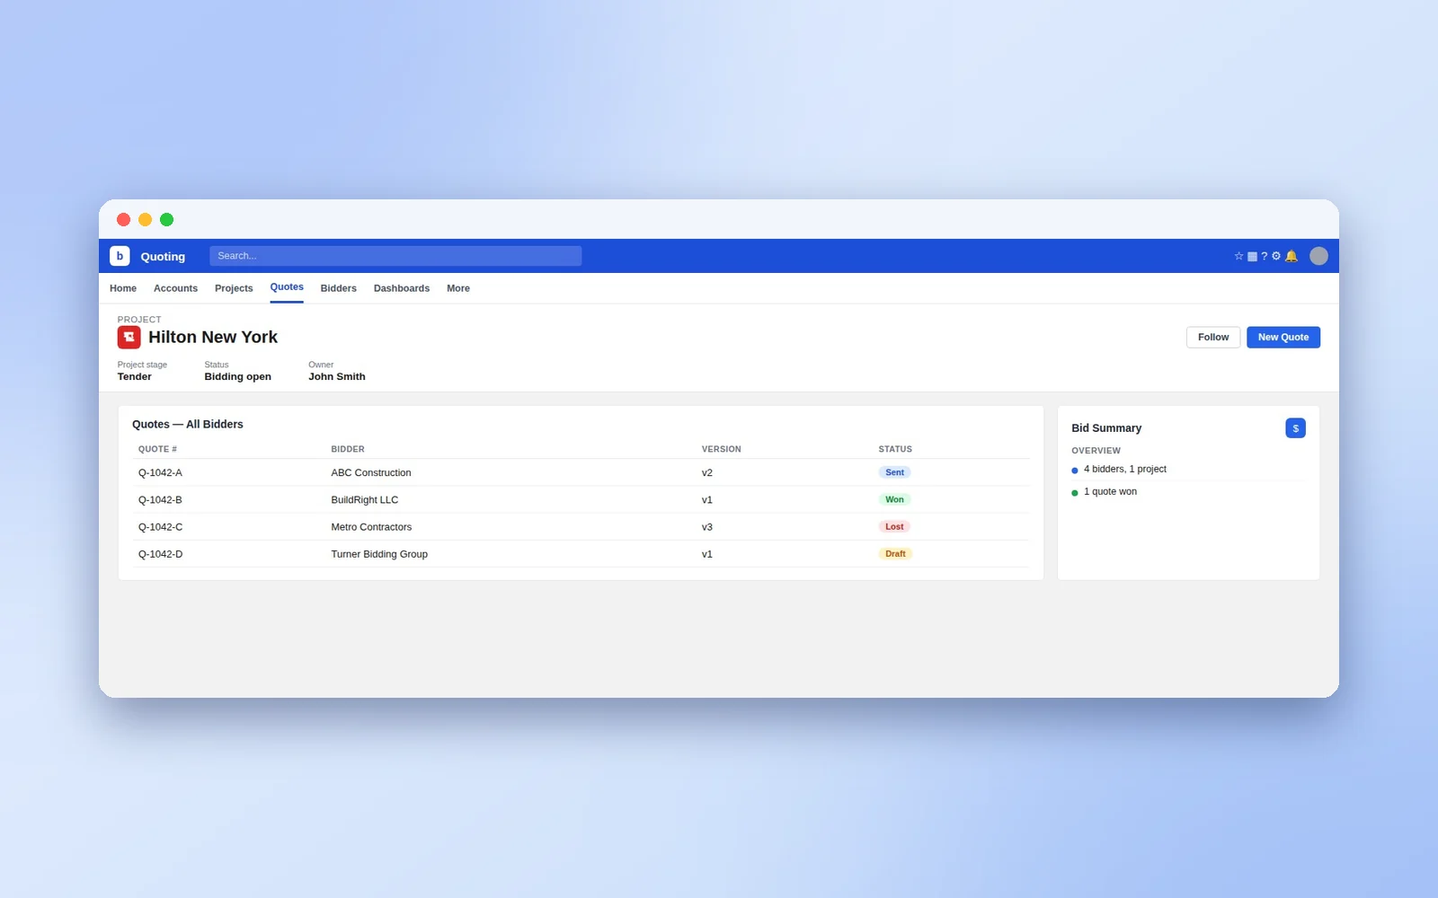Image resolution: width=1438 pixels, height=898 pixels.
Task: Click '4 bidders, 1 project' overview item
Action: [x=1125, y=470]
